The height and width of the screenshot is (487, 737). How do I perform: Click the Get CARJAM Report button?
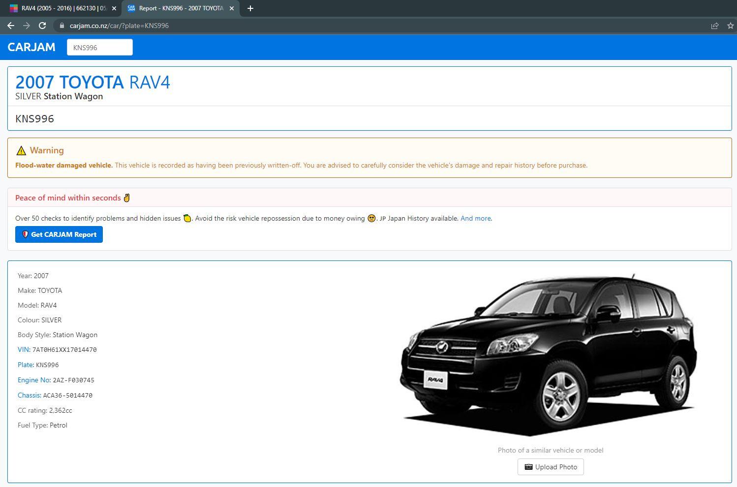59,234
